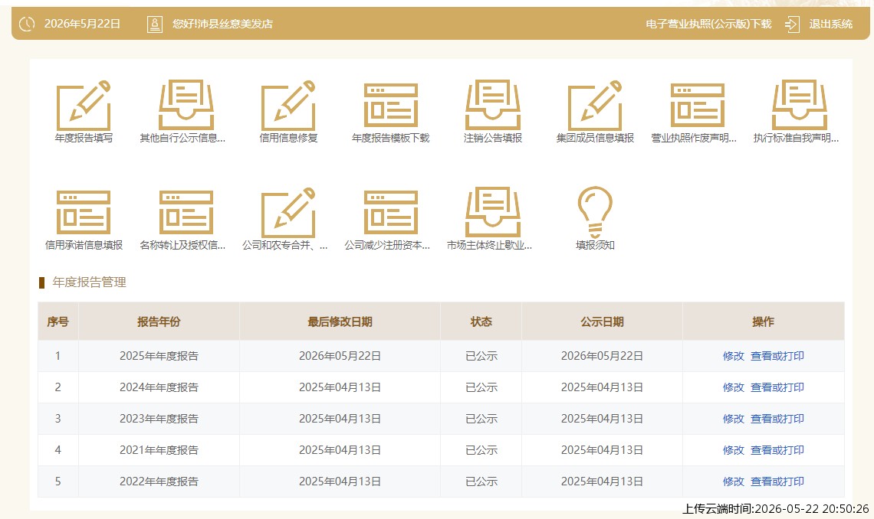This screenshot has width=874, height=519.
Task: Click 公示日期 2026年05月22日 cell
Action: pos(602,356)
